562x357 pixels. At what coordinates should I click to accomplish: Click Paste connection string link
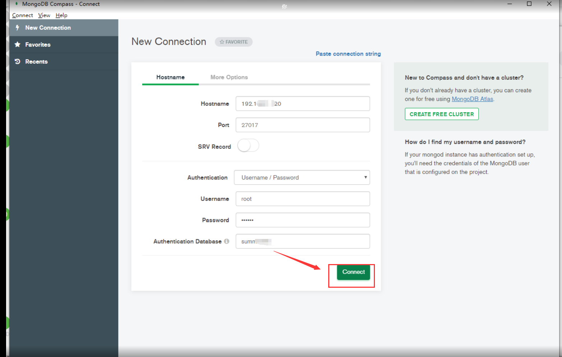pos(348,54)
